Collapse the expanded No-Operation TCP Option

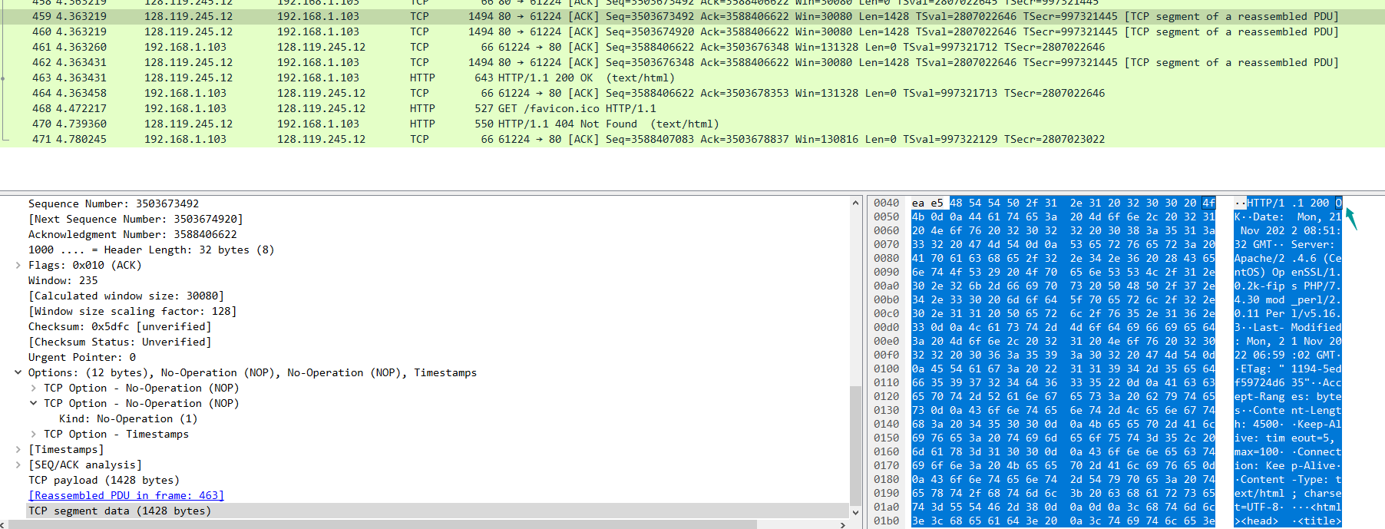coord(33,403)
